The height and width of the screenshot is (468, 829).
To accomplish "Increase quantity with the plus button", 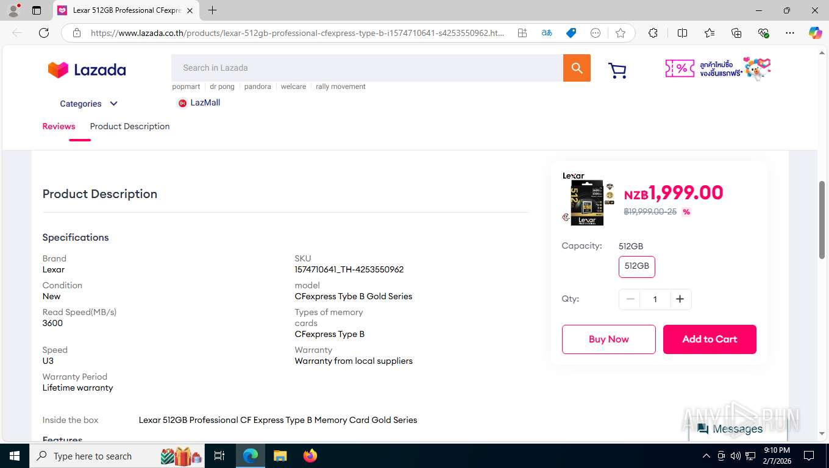I will 680,299.
